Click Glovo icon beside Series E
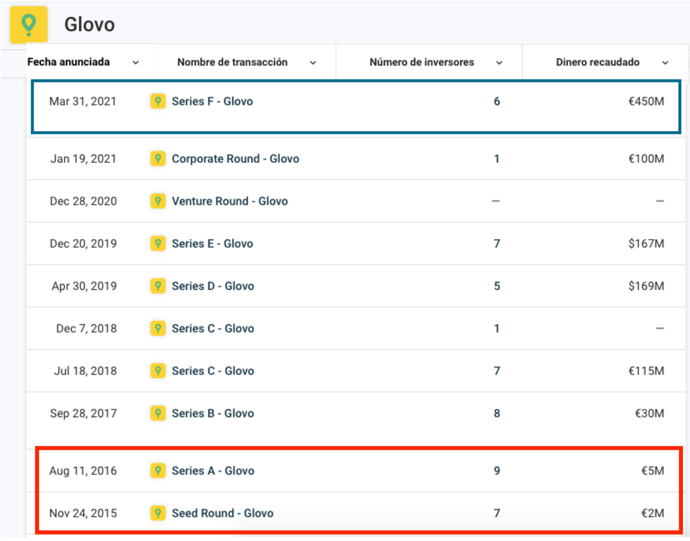The width and height of the screenshot is (690, 541). [x=158, y=243]
